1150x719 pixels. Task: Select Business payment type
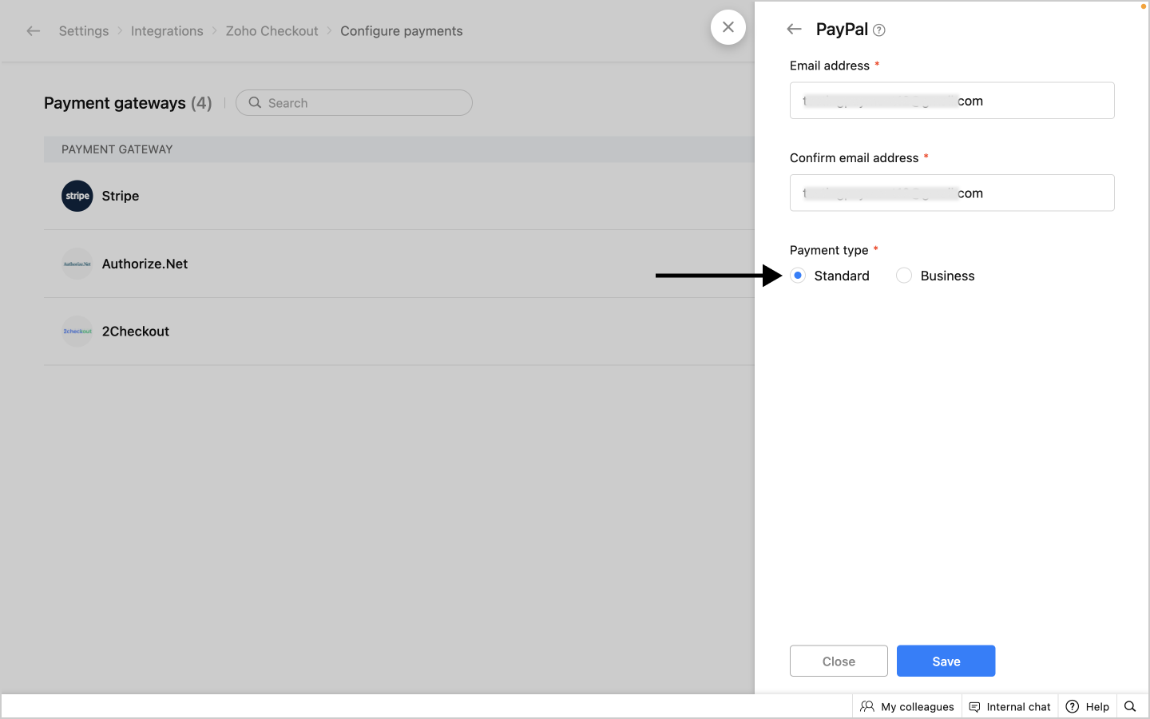pyautogui.click(x=904, y=276)
